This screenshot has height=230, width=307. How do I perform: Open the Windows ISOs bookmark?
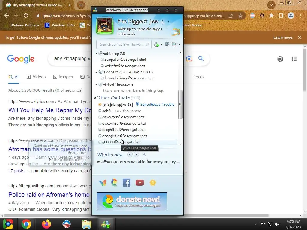click(x=60, y=25)
